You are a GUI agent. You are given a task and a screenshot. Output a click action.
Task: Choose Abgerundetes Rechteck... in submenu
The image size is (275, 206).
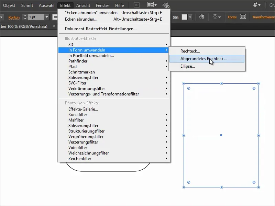point(207,59)
